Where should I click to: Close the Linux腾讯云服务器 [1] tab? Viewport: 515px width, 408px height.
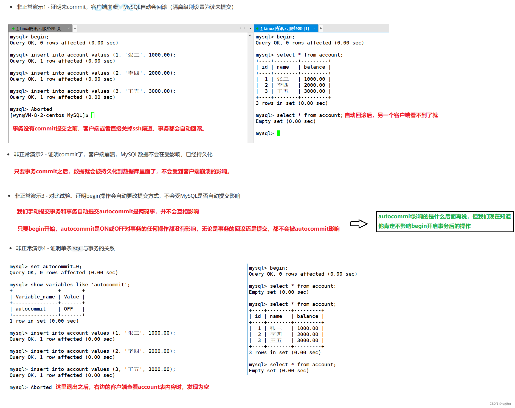315,28
